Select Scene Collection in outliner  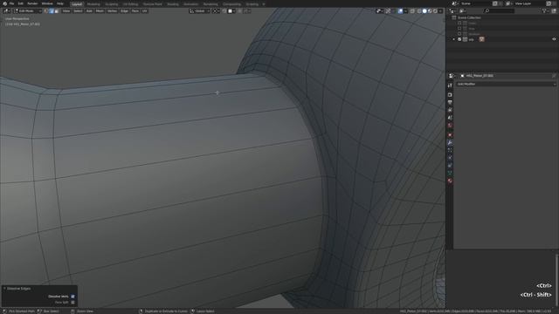(469, 17)
